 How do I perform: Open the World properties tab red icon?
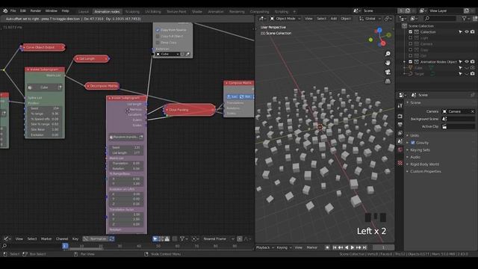400,149
